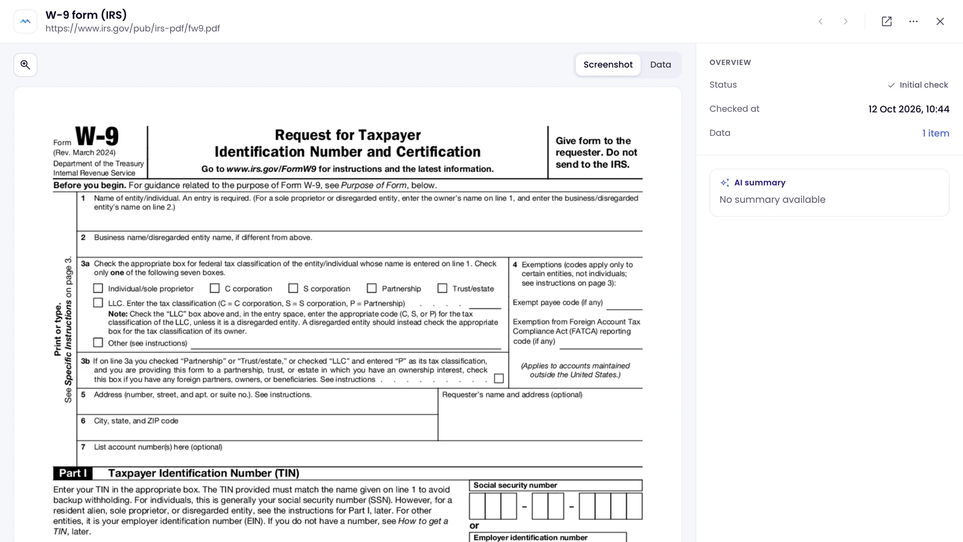This screenshot has height=542, width=963.
Task: Open the page in external window
Action: pos(886,21)
